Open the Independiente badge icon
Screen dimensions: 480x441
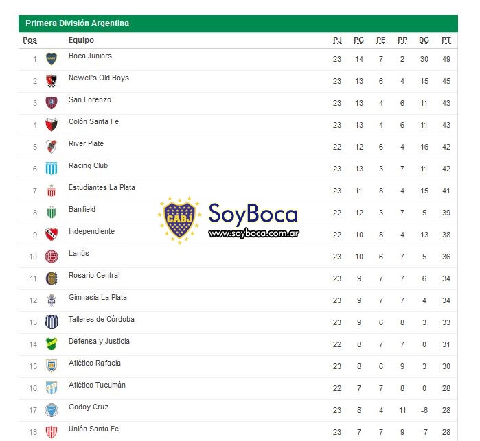52,235
